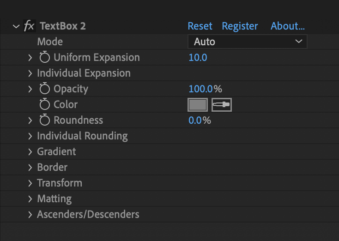Click the Opacity value 100.0%
Image resolution: width=339 pixels, height=241 pixels.
click(205, 89)
